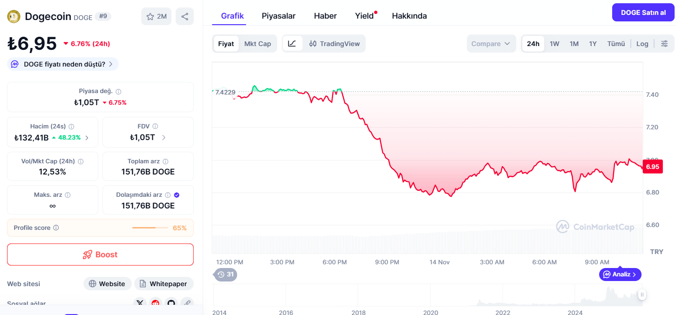Click the info icon next to FDV
The height and width of the screenshot is (315, 676).
[x=155, y=127]
